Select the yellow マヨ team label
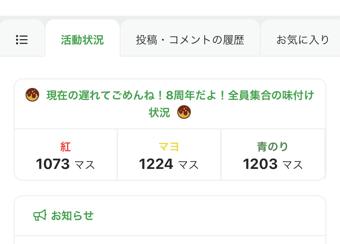 [x=169, y=147]
